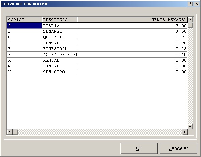The image size is (201, 157).
Task: Click the Cancelar button
Action: [x=178, y=148]
